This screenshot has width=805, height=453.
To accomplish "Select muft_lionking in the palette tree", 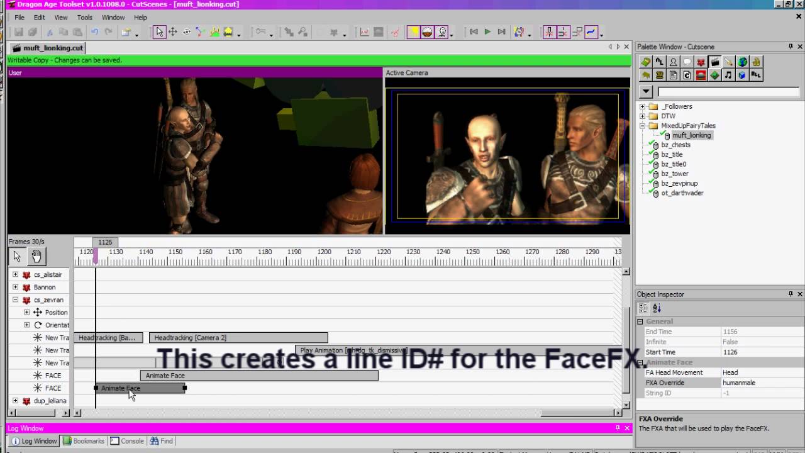I will coord(691,135).
